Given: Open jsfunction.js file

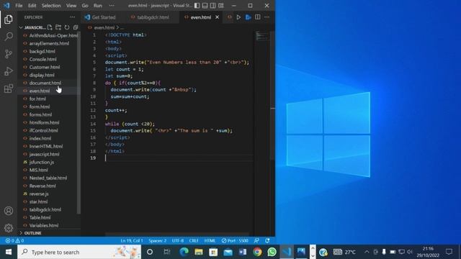Looking at the screenshot, I should [42, 162].
